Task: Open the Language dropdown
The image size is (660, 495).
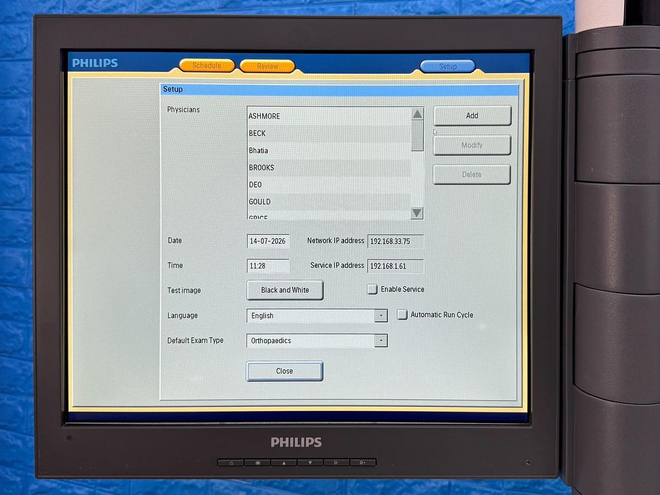Action: click(x=381, y=316)
